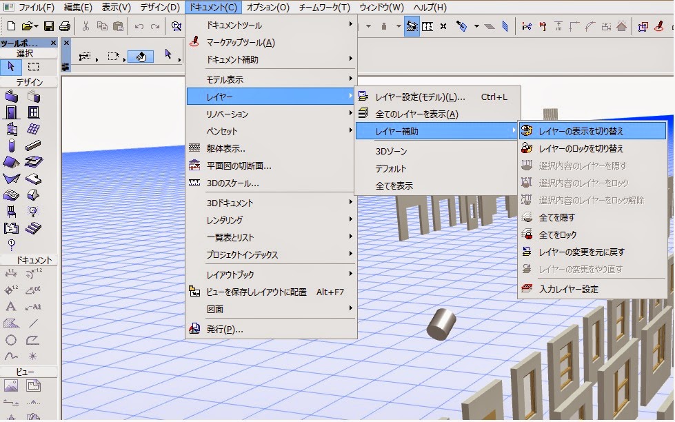Select the Text tool (A icon)

click(x=11, y=307)
